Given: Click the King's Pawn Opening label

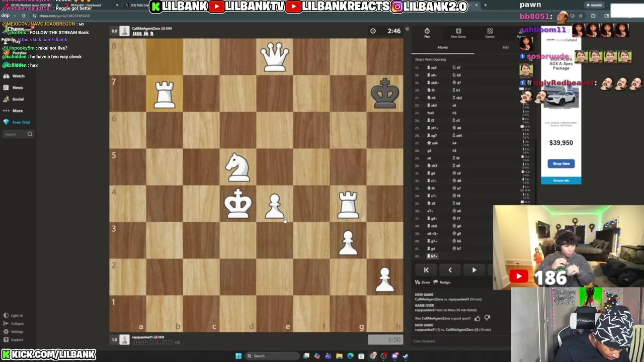Looking at the screenshot, I should click(430, 60).
